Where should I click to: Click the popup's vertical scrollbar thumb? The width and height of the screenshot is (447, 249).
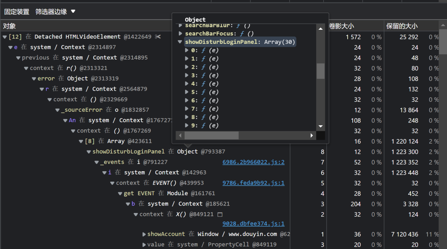click(321, 71)
